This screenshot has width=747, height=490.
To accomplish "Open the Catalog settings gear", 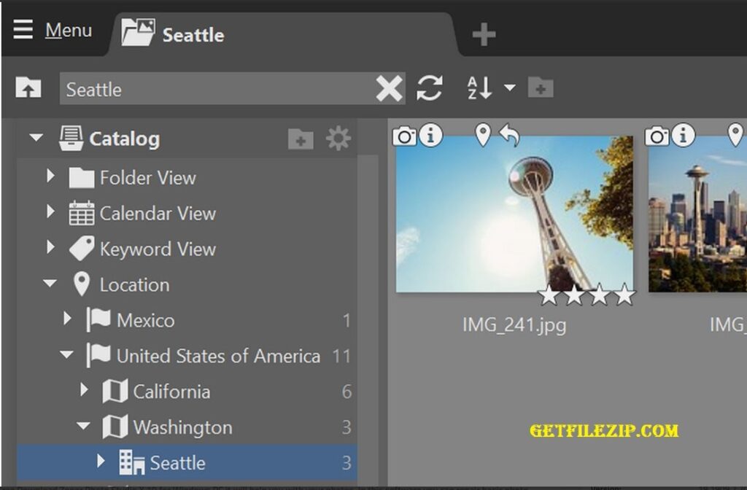I will pos(338,138).
